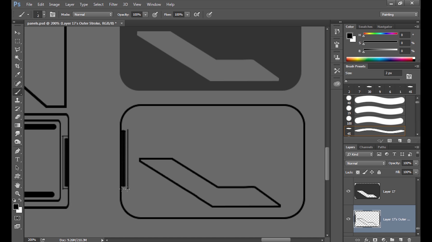
Task: Click the color spectrum ramp bar
Action: pyautogui.click(x=380, y=59)
